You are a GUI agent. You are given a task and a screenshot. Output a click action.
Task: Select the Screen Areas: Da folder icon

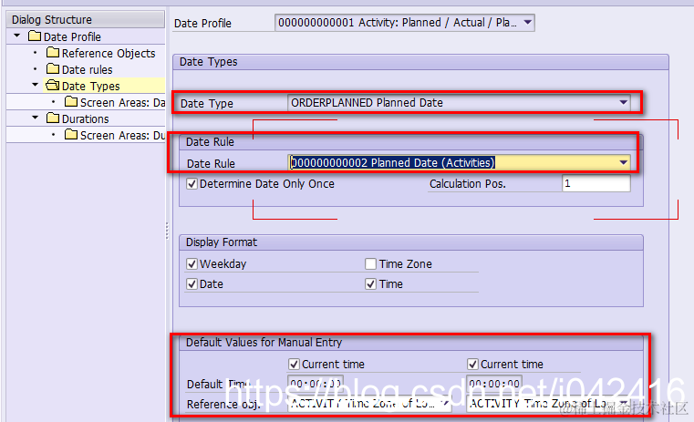click(71, 102)
